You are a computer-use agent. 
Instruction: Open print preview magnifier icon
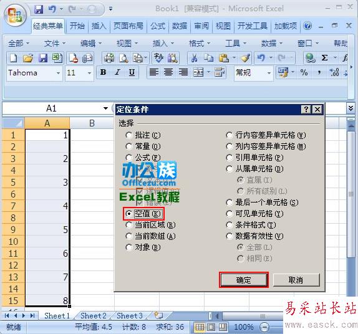123,58
